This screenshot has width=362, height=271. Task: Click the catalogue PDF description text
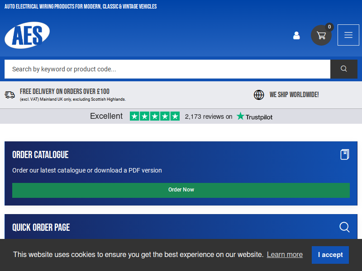click(x=87, y=170)
